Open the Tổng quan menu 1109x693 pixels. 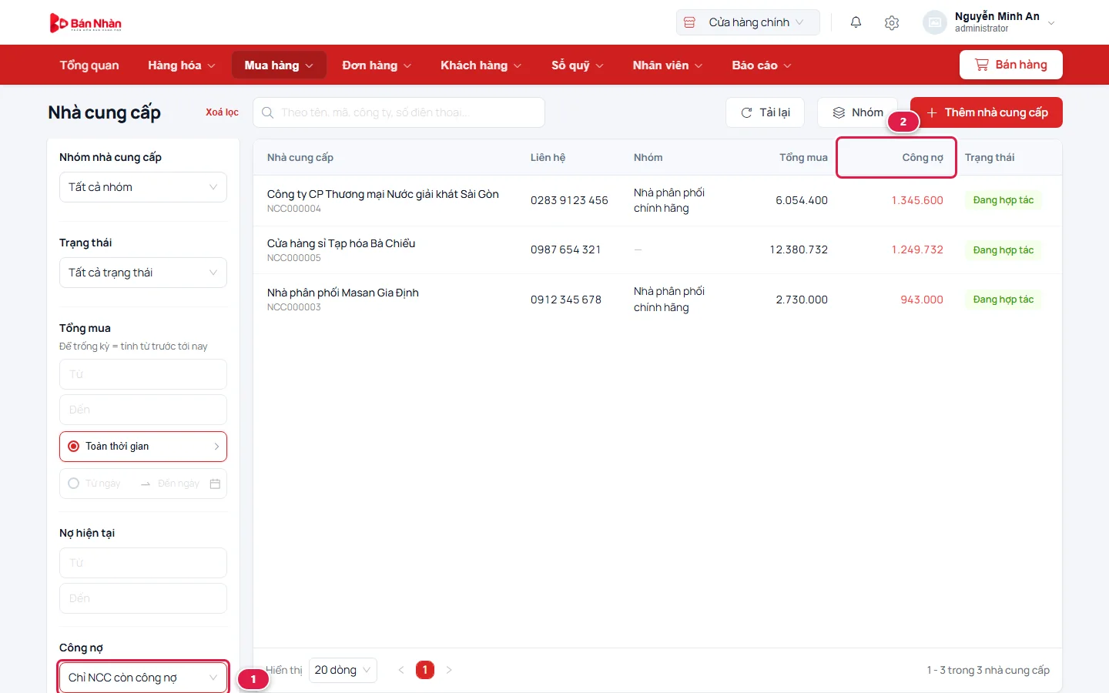coord(89,65)
